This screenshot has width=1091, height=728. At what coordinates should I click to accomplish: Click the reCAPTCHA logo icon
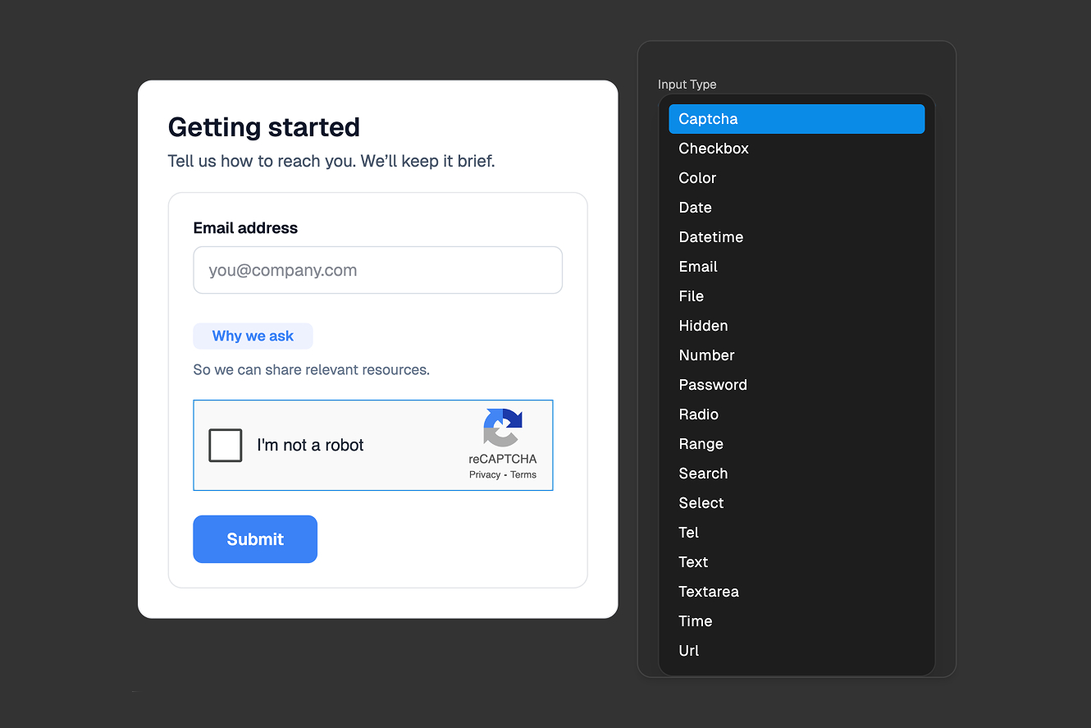[503, 428]
